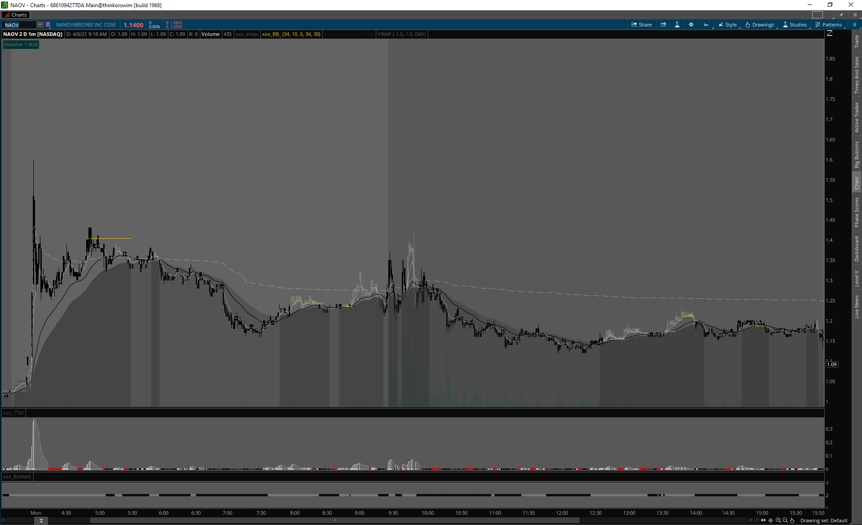Toggle the Volume = N/A label
This screenshot has height=525, width=862.
(21, 44)
